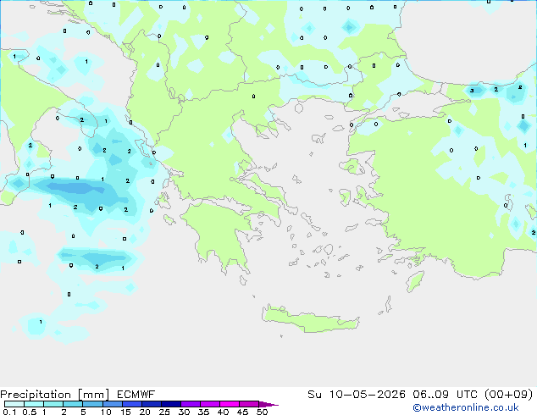
Task: Click the '0.1' legend scale label
Action: [x=9, y=412]
